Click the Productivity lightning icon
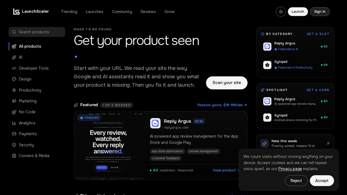 [x=14, y=90]
